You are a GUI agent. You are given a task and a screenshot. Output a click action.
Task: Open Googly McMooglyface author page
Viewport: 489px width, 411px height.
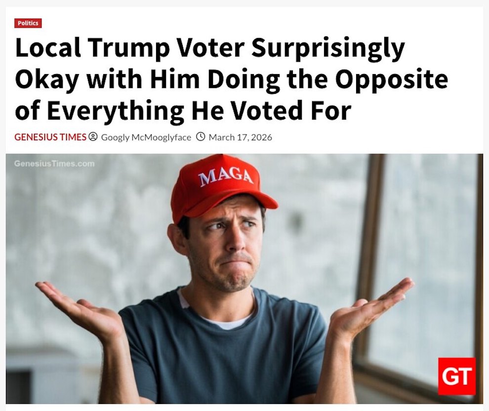[x=146, y=137]
